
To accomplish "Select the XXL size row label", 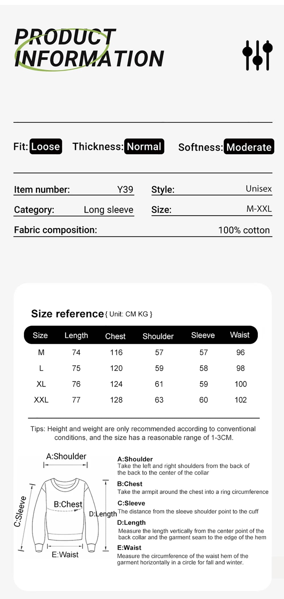I will click(x=41, y=400).
